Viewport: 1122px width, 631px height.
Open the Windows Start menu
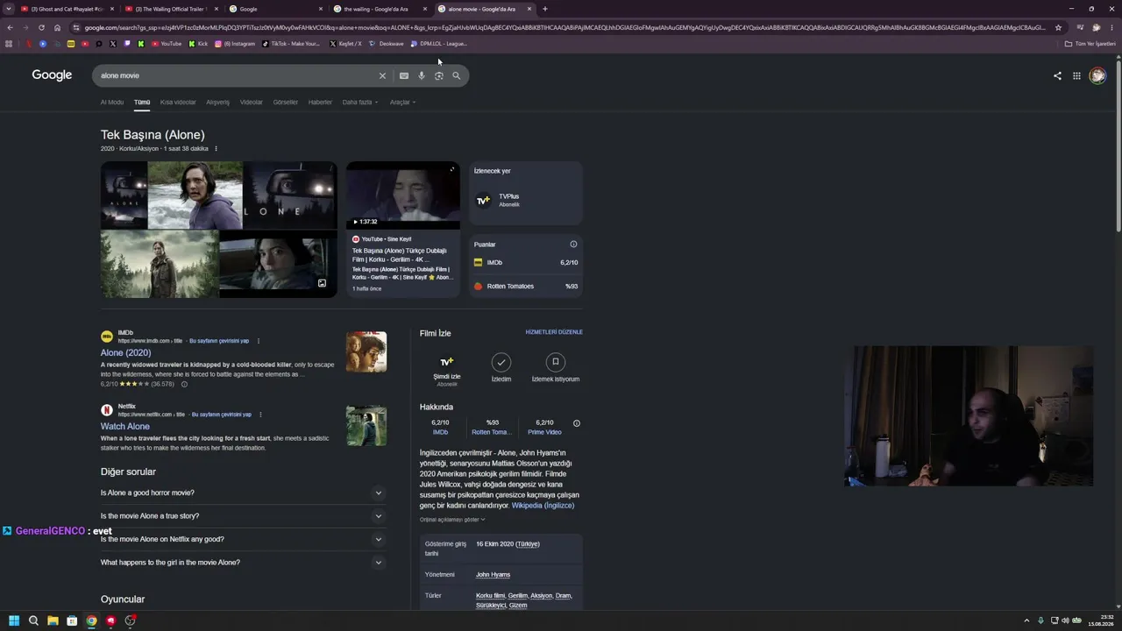click(x=14, y=620)
